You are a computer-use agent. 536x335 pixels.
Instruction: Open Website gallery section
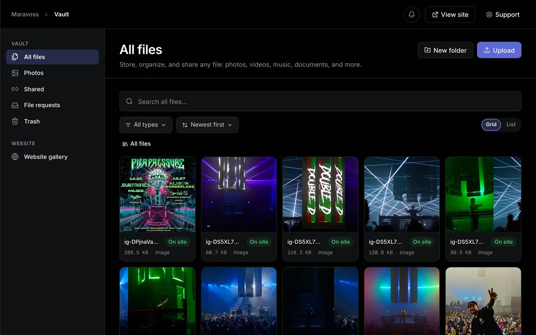point(52,157)
